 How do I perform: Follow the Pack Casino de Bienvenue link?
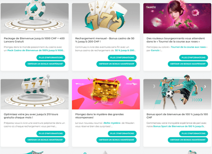[36, 50]
